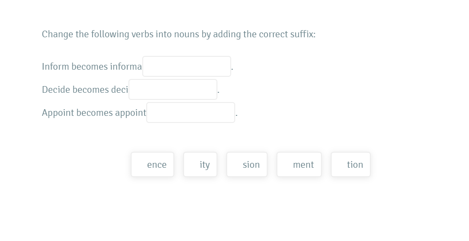Click the word "verbs" in the instruction
The image size is (469, 241).
(141, 34)
